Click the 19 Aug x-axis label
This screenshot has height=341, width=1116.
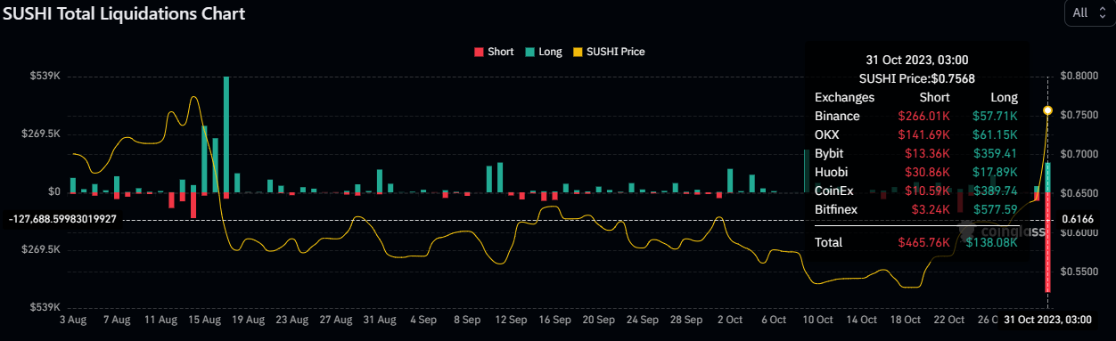(x=248, y=319)
